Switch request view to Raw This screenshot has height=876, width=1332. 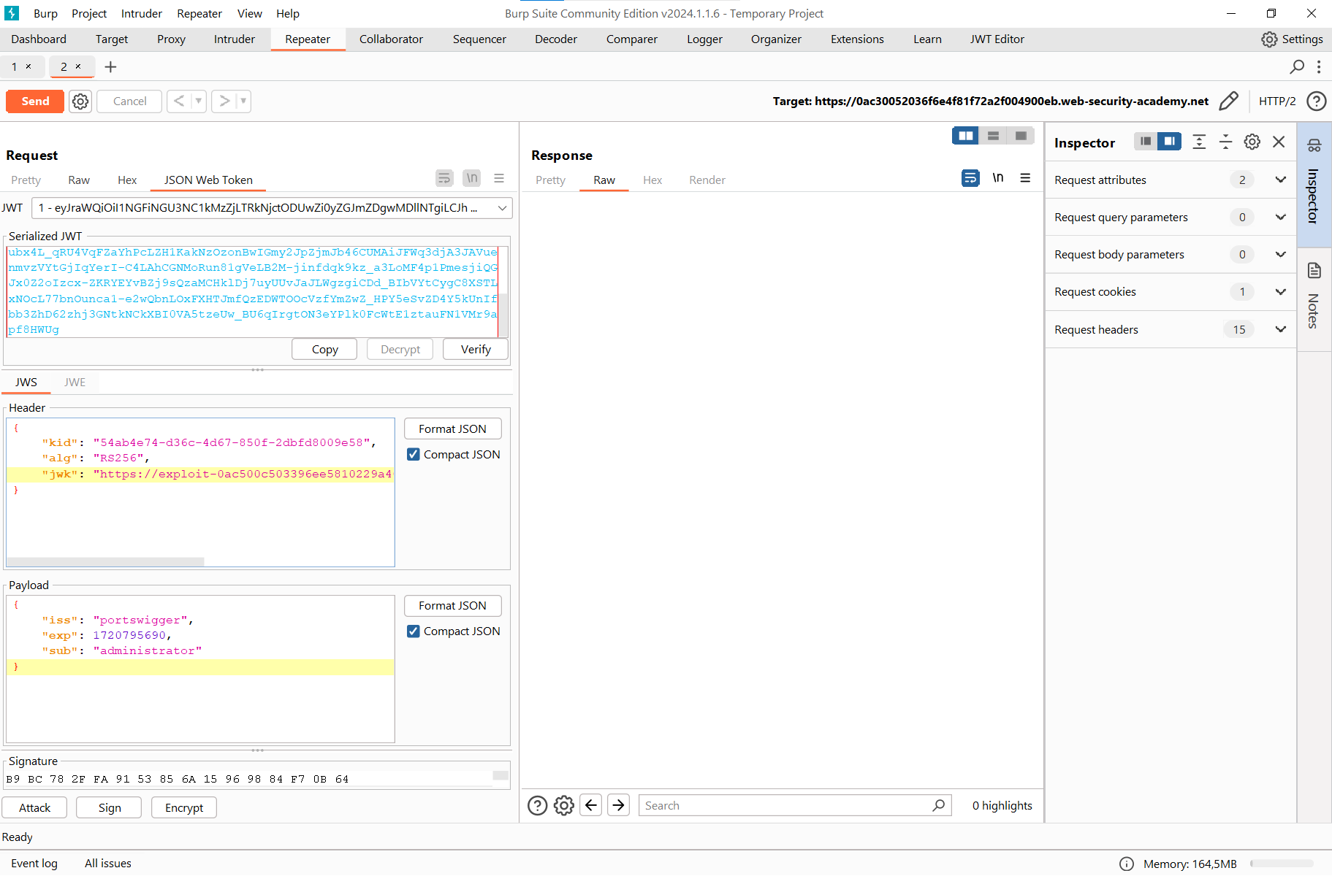coord(79,180)
